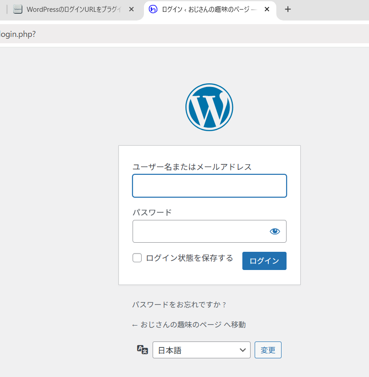Click favicon of the WordPressのログインURL tab
Image resolution: width=369 pixels, height=377 pixels.
tap(18, 10)
